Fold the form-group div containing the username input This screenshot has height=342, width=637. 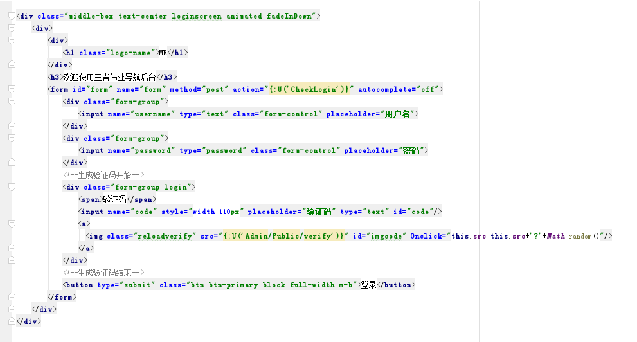click(x=12, y=101)
